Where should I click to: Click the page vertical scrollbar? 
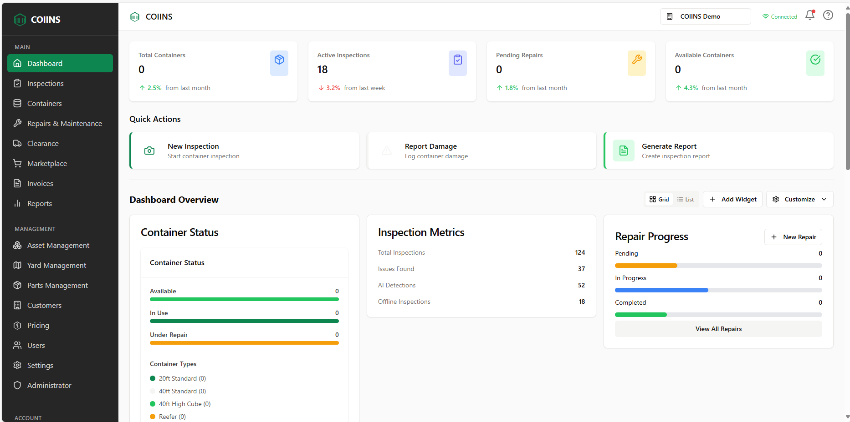click(x=847, y=91)
